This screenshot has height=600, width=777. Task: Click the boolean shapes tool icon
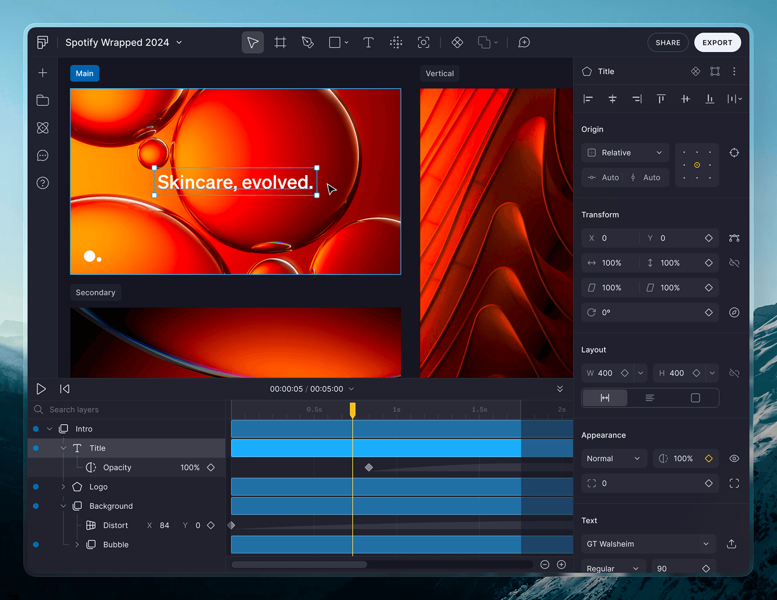(x=484, y=42)
